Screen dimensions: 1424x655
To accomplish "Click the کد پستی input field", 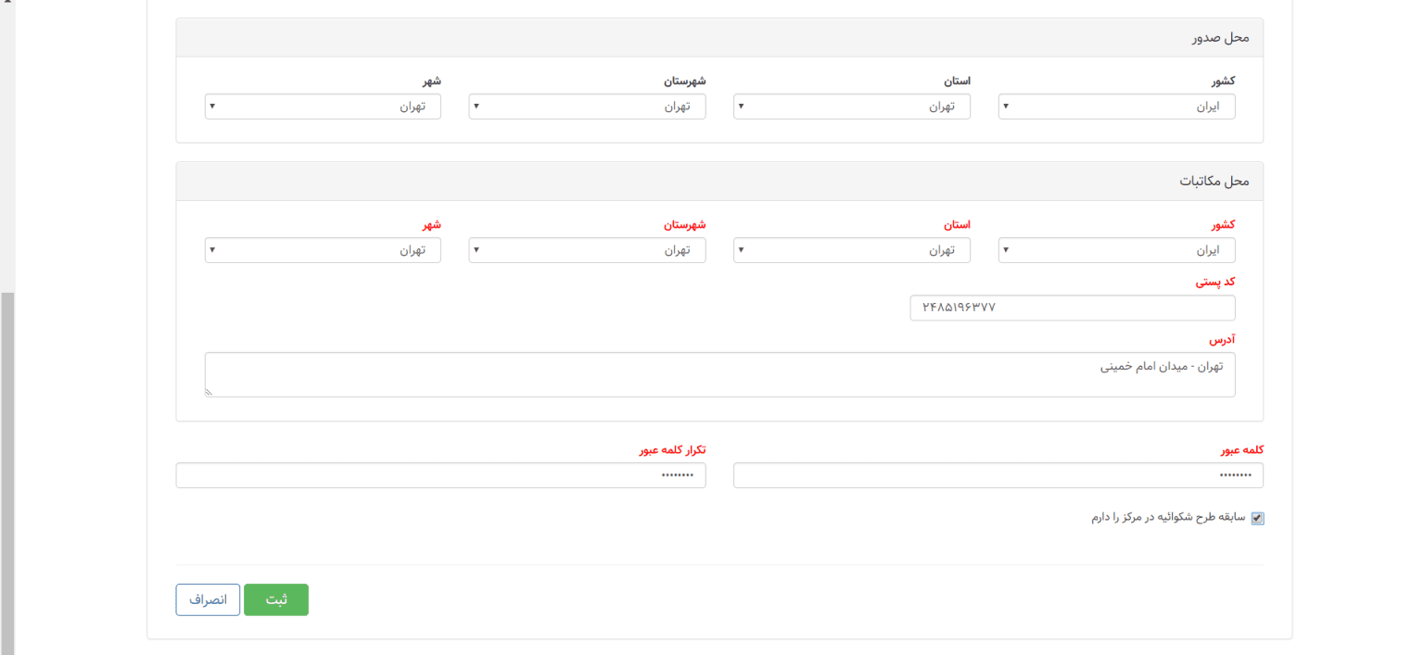I will tap(1072, 308).
